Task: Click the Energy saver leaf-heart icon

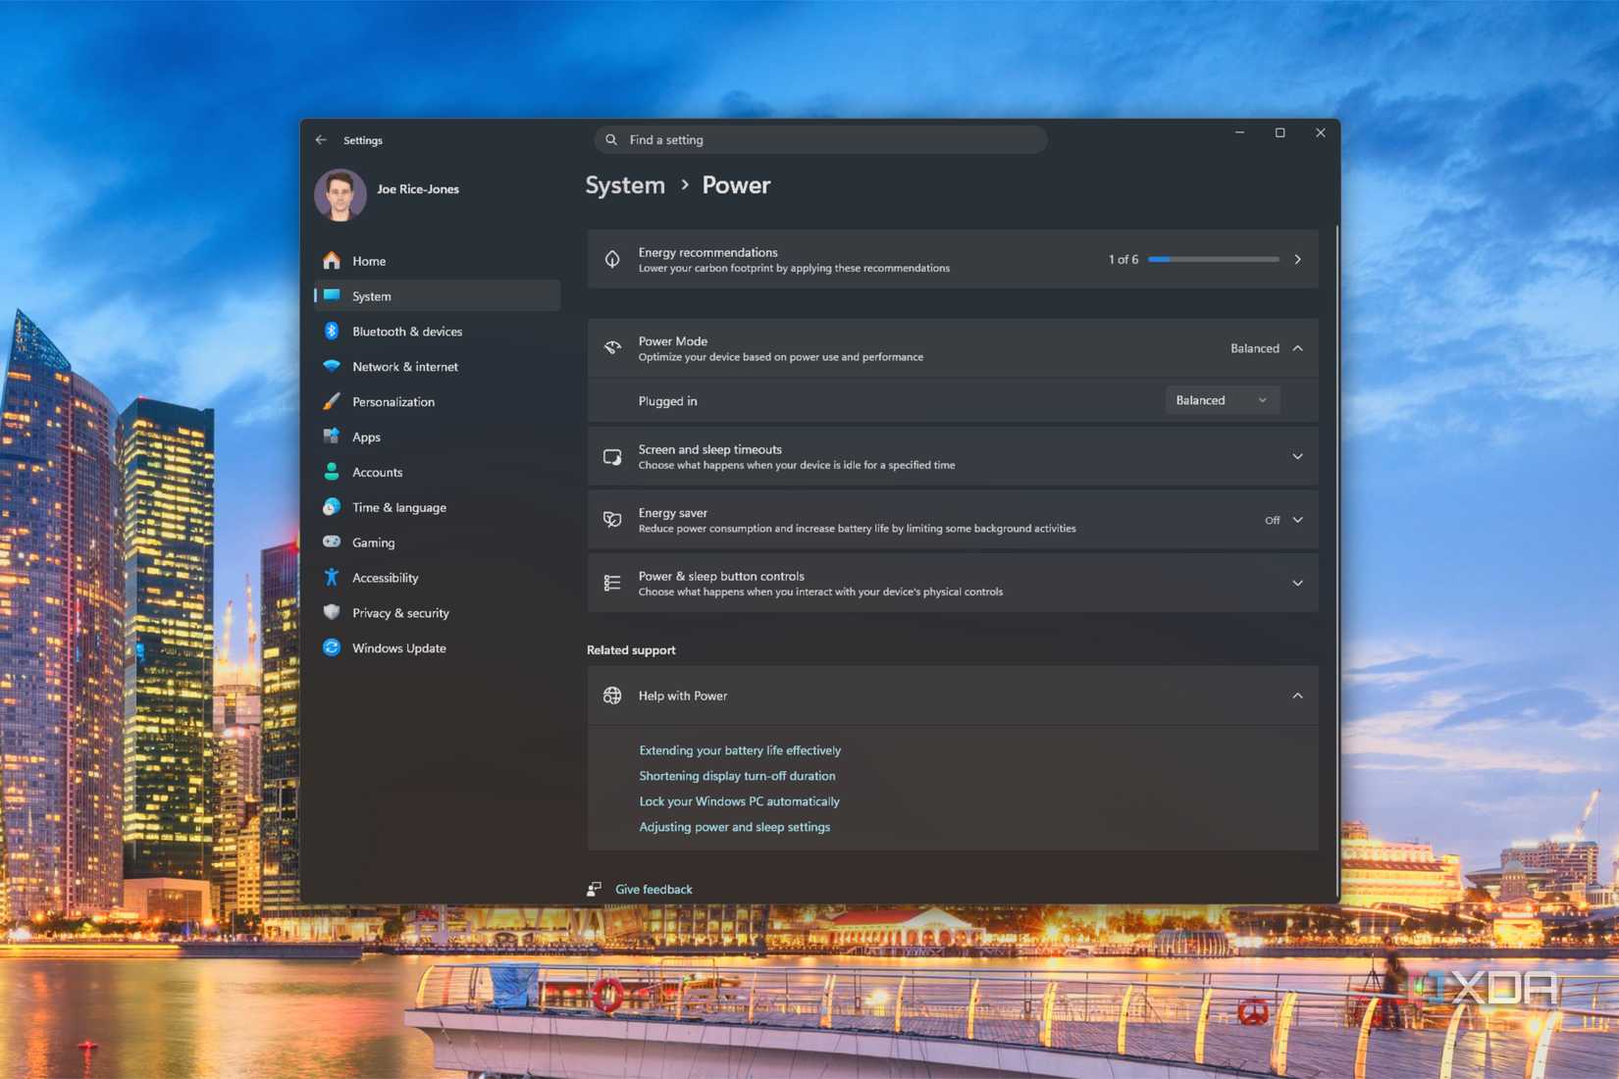Action: (x=612, y=520)
